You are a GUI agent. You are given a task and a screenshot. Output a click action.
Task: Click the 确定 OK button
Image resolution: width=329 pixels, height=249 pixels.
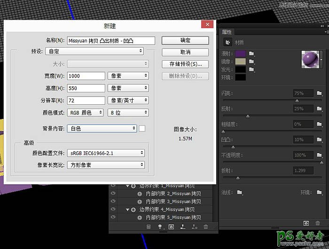click(185, 40)
